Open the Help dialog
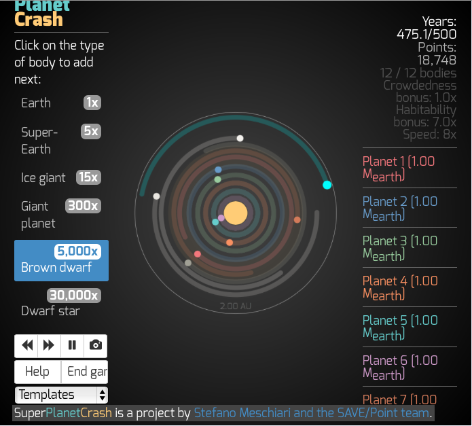 click(37, 372)
